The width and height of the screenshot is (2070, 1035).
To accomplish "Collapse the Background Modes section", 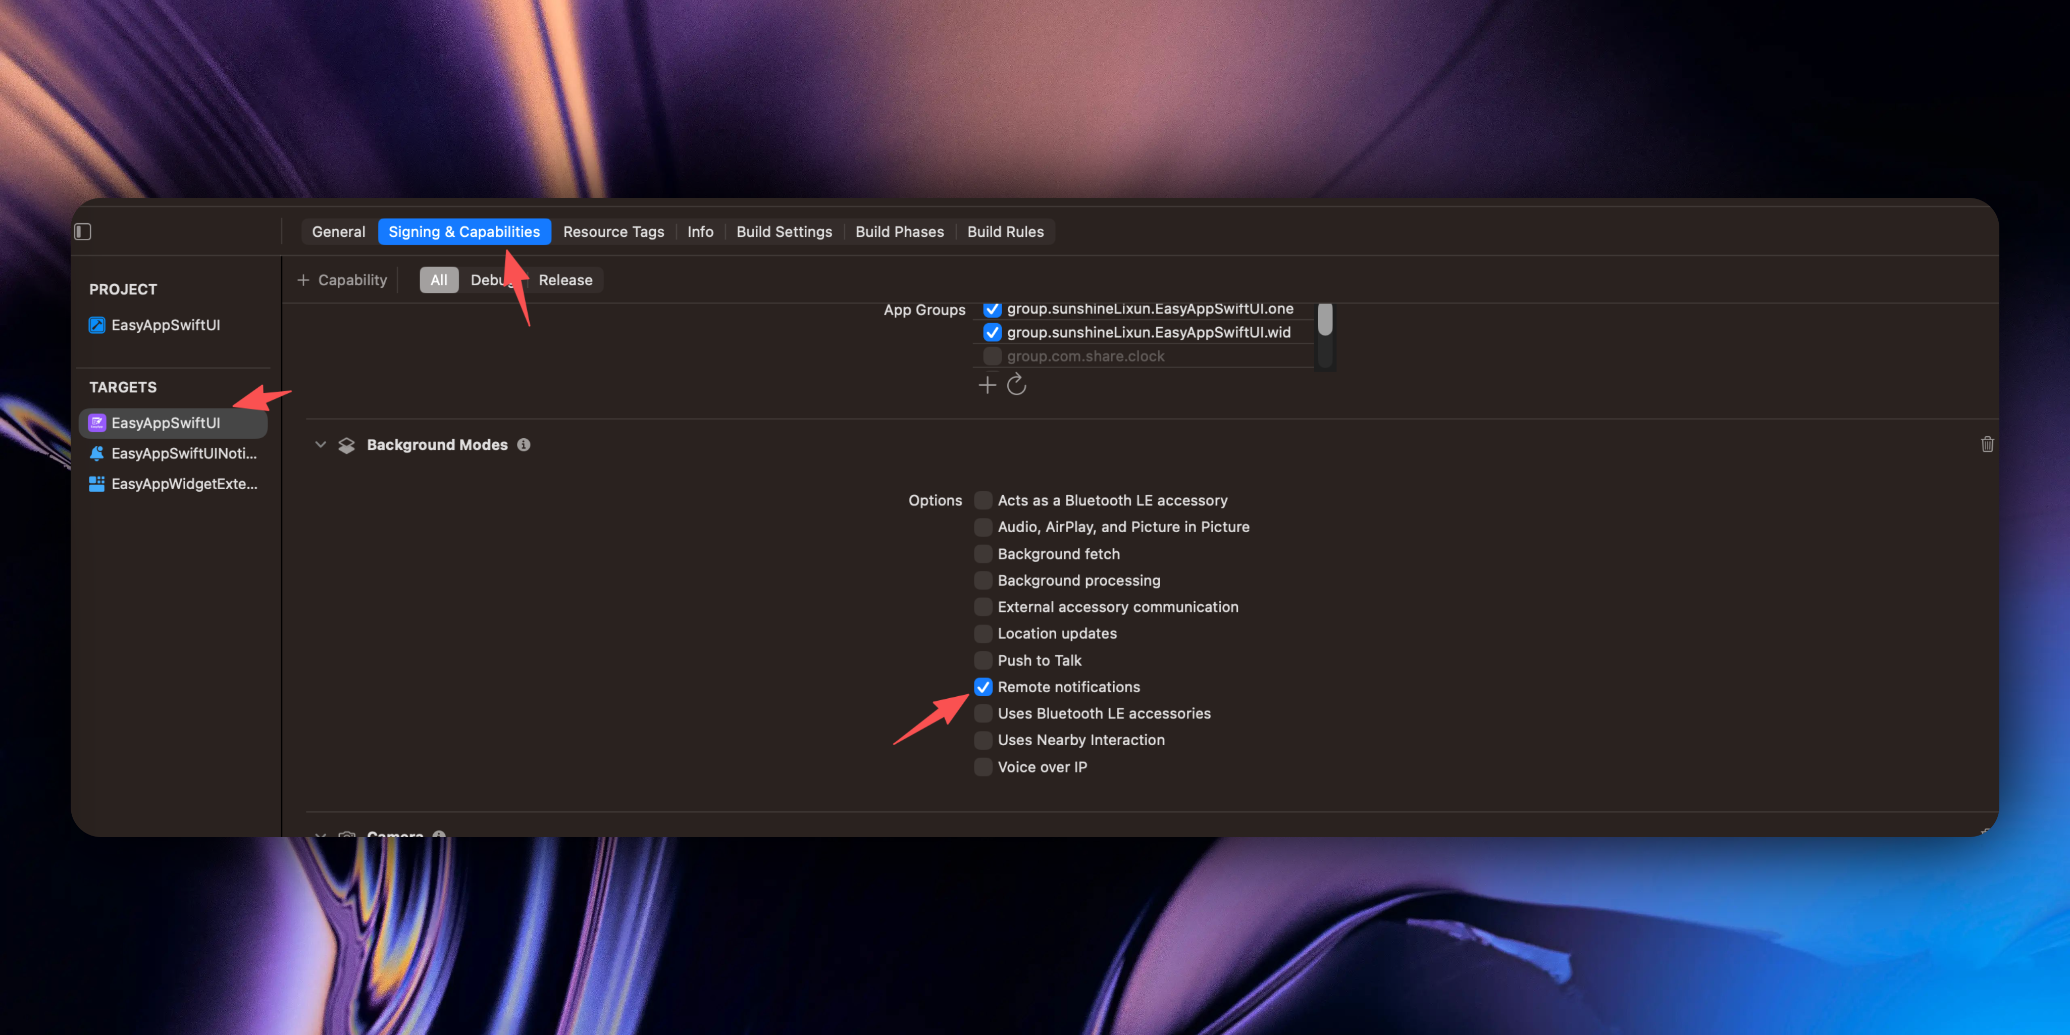I will click(x=321, y=444).
